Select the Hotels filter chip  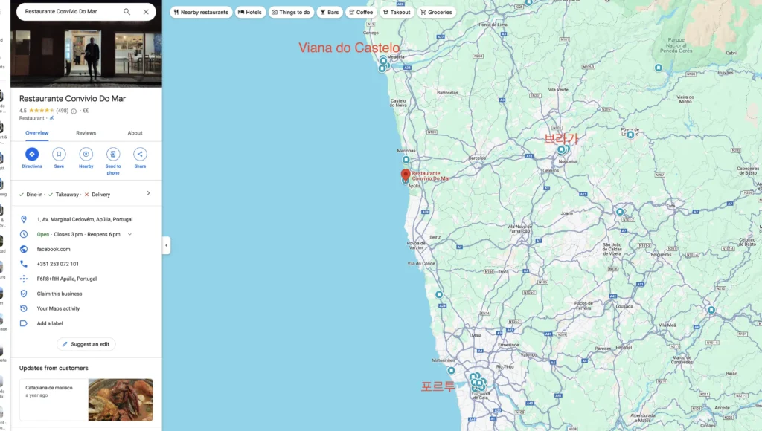click(250, 12)
